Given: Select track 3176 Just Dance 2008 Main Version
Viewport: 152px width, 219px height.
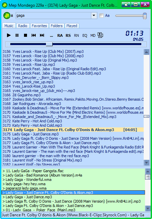Looking at the screenshot, I should [x=73, y=138].
